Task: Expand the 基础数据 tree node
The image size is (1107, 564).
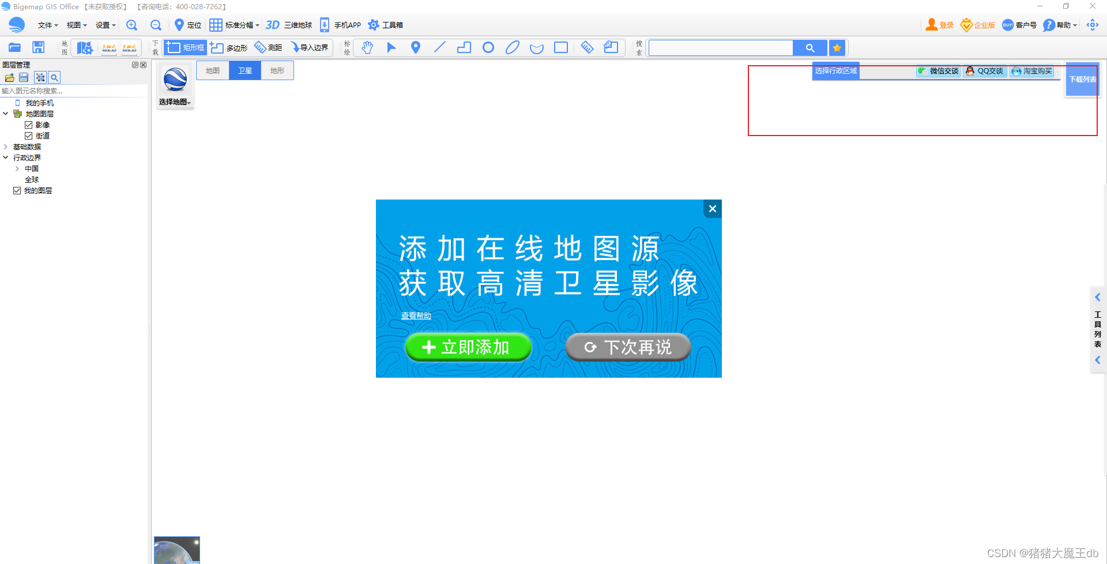Action: (6, 146)
